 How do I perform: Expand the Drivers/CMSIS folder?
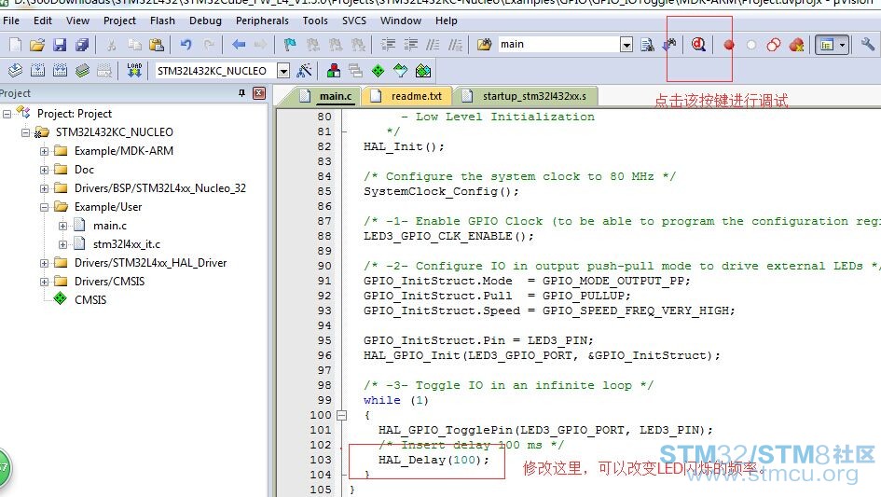tap(45, 282)
